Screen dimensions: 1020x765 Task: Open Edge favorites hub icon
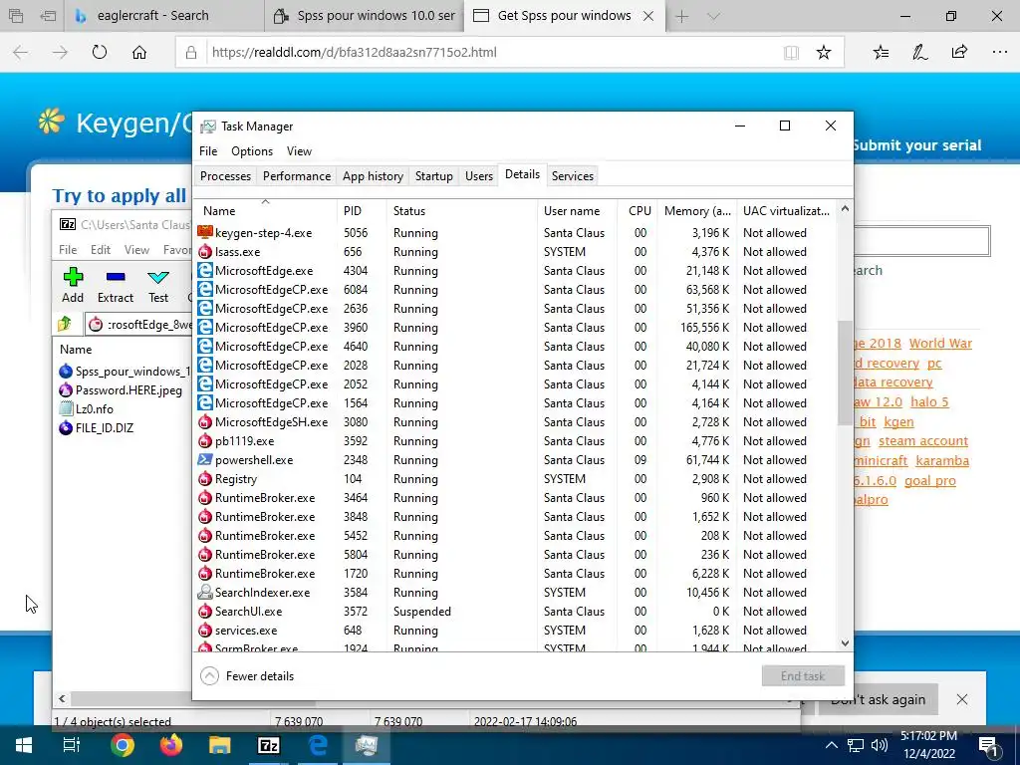click(881, 52)
